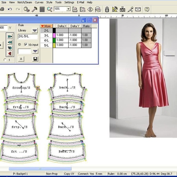Open the question mark help icon
177x177 pixels.
pos(147,9)
